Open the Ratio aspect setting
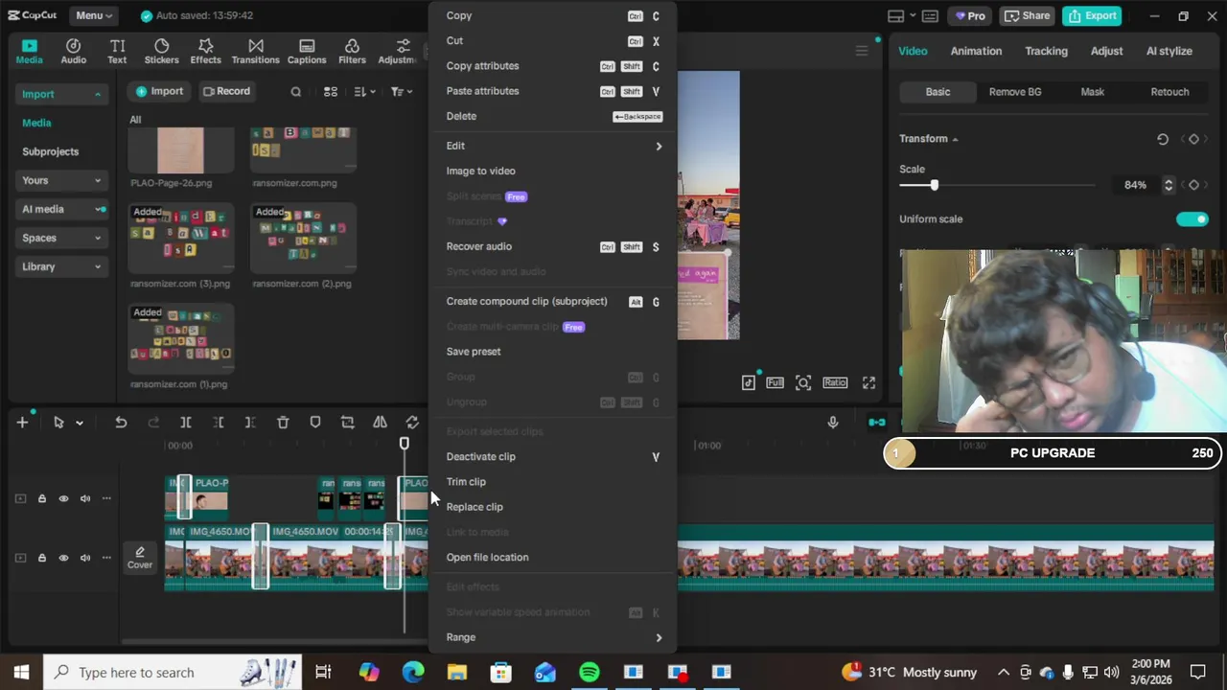Viewport: 1227px width, 690px height. 835,383
